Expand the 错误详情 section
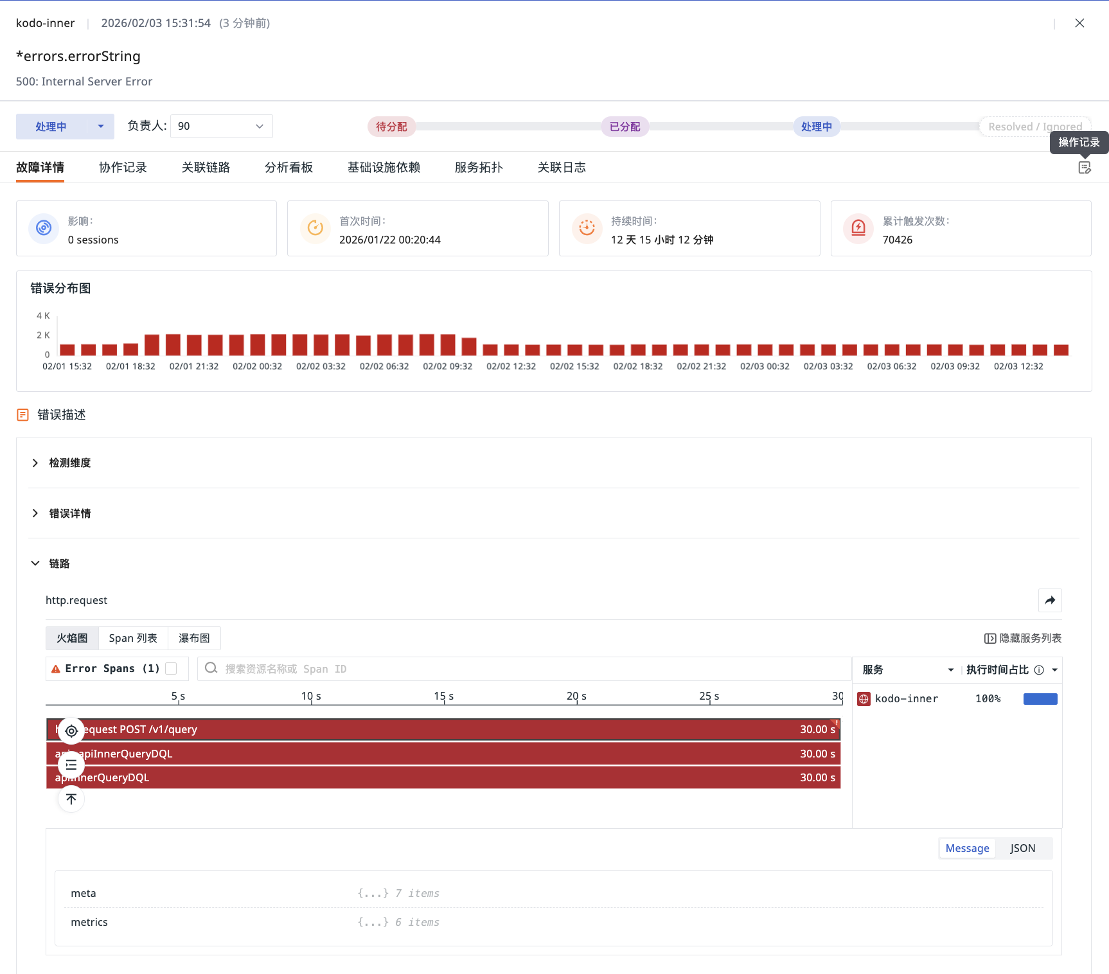 (69, 513)
